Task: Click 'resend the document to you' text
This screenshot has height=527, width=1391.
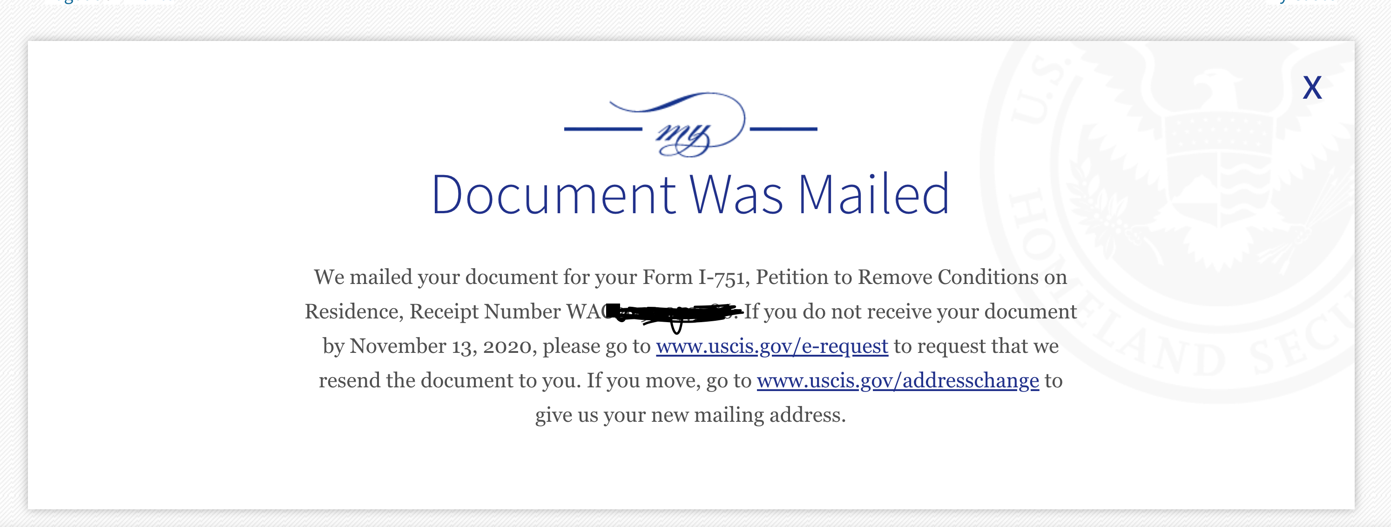Action: (x=449, y=381)
